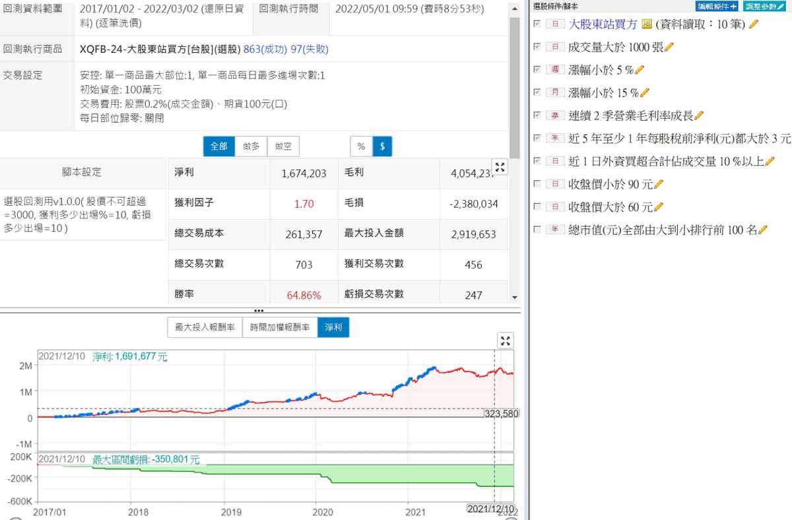Switch to 做多 trades tab
This screenshot has height=520, width=792.
251,146
